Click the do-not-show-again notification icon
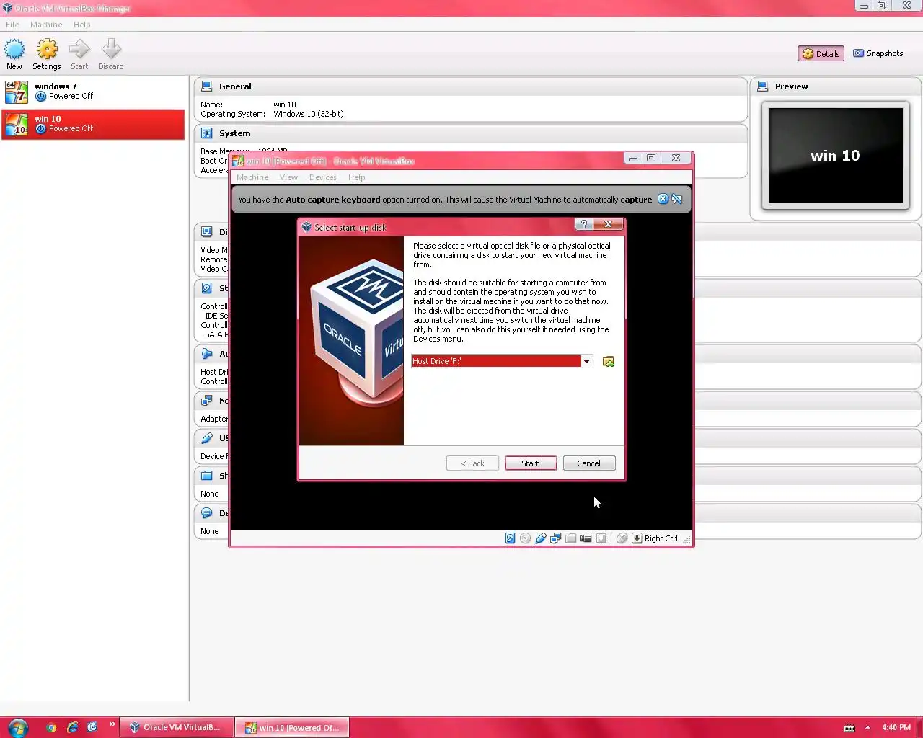Image resolution: width=923 pixels, height=738 pixels. (677, 199)
